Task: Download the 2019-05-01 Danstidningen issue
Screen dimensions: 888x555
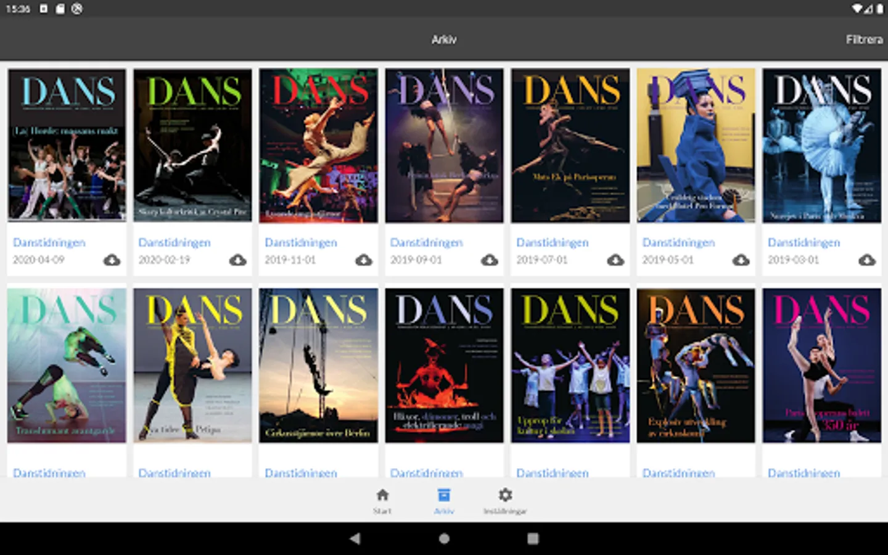Action: (x=741, y=260)
